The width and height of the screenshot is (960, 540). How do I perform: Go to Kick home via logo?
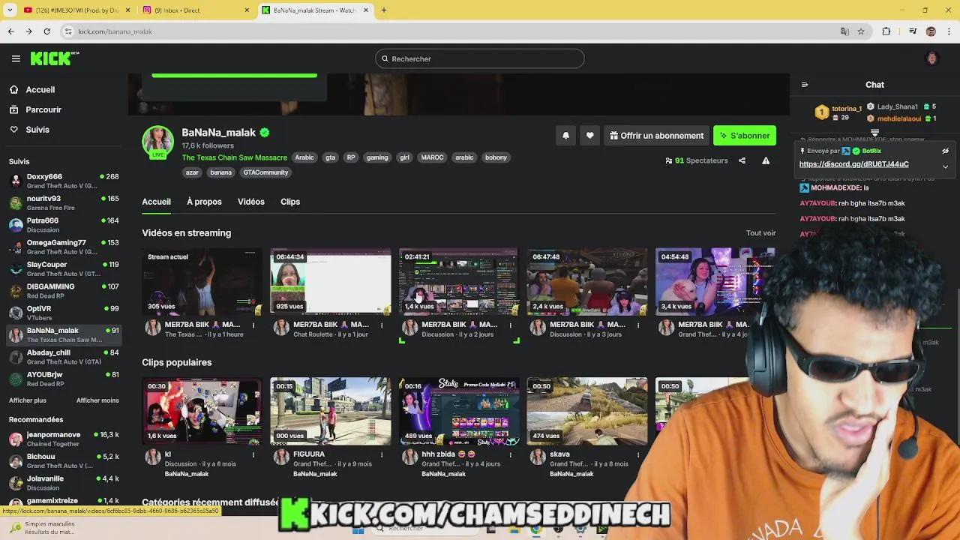54,58
